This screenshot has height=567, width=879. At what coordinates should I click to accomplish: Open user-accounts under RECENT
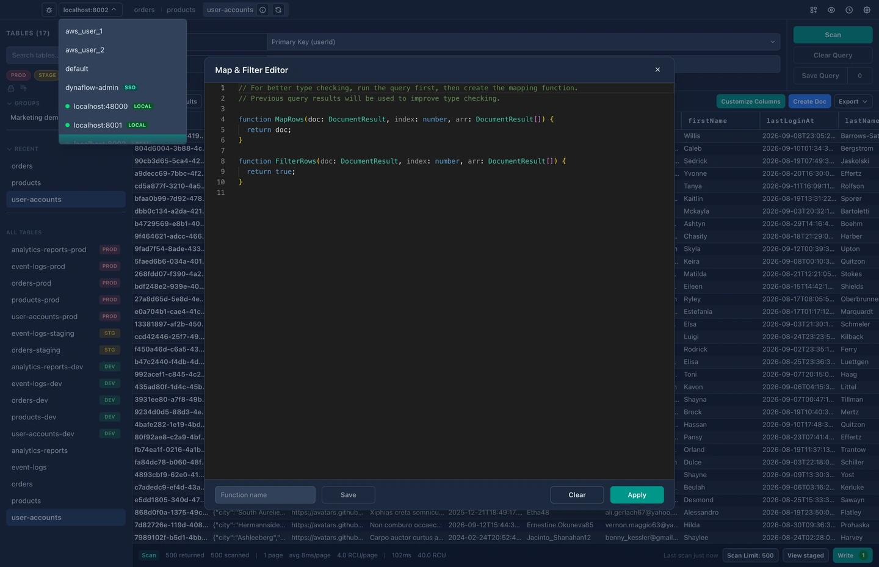[66, 200]
